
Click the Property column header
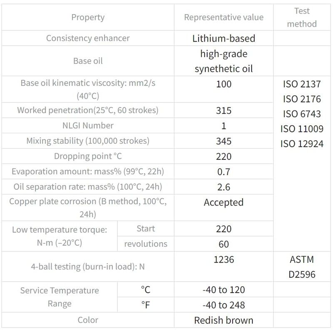coord(88,17)
